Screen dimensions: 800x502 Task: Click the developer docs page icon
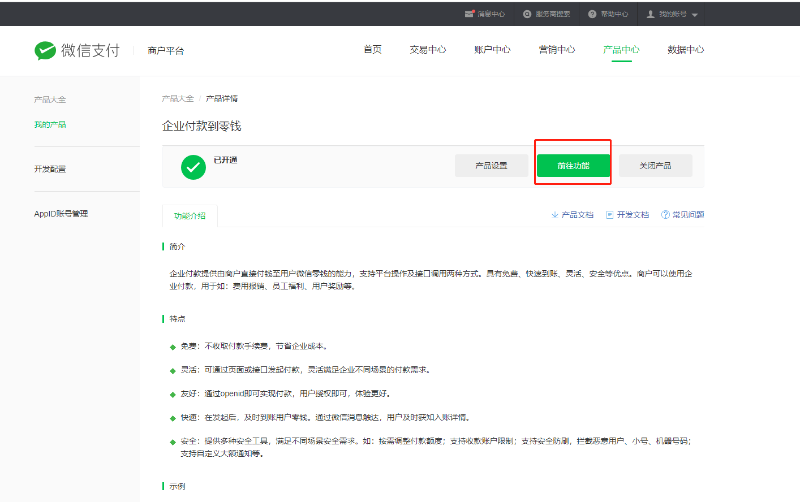coord(610,215)
